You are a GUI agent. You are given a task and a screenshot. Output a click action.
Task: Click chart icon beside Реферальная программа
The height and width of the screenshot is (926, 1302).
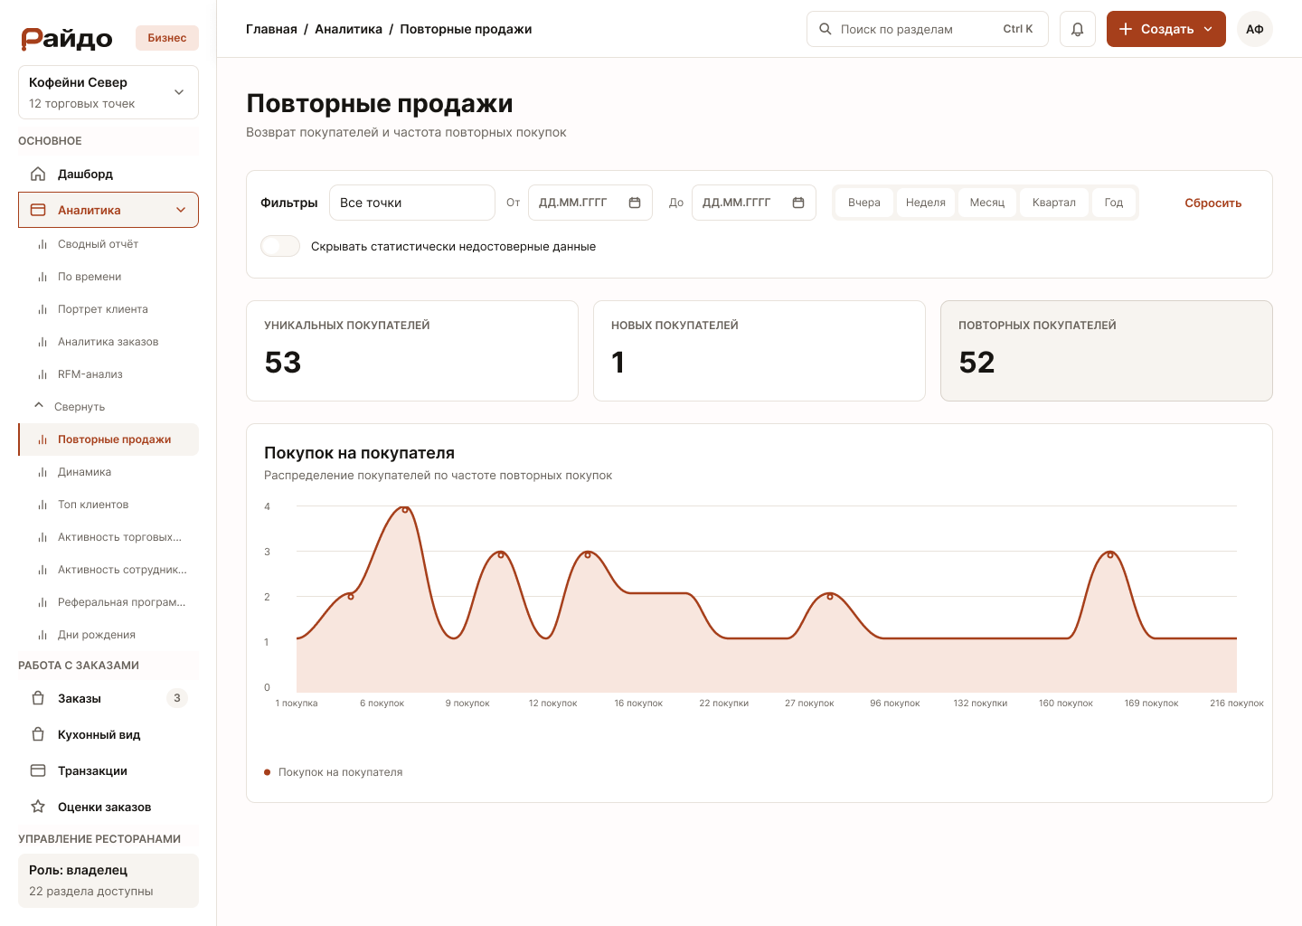pyautogui.click(x=42, y=602)
